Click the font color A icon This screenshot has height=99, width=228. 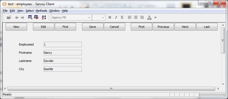[x=149, y=17]
